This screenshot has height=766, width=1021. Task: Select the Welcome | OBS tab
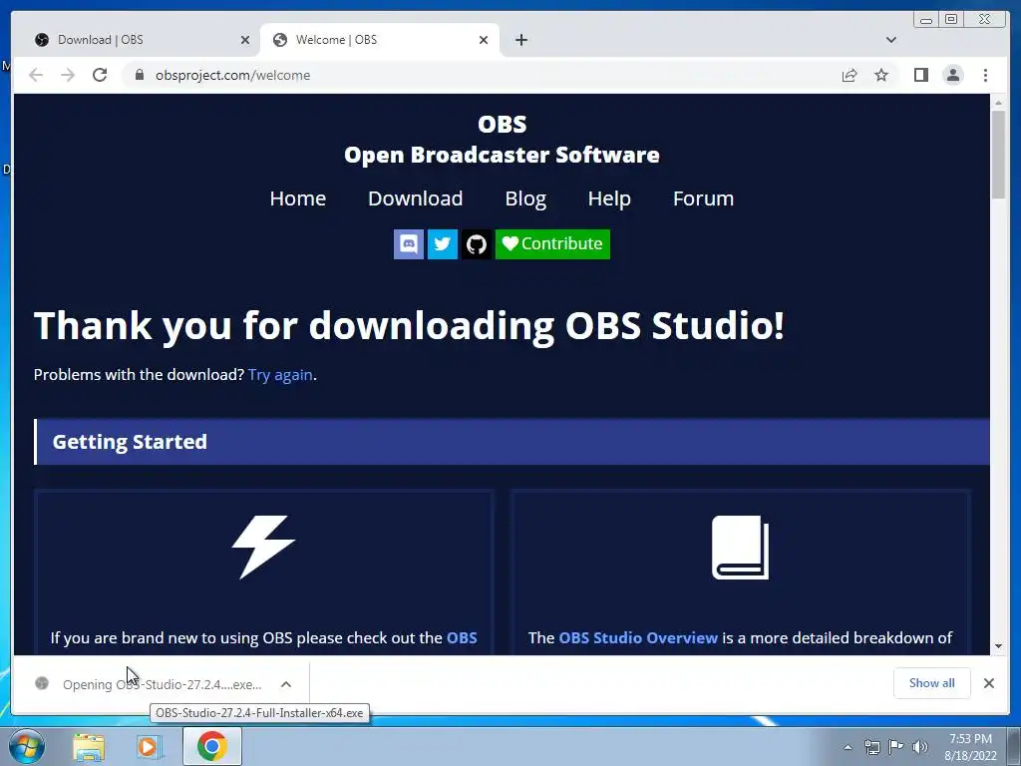point(380,40)
